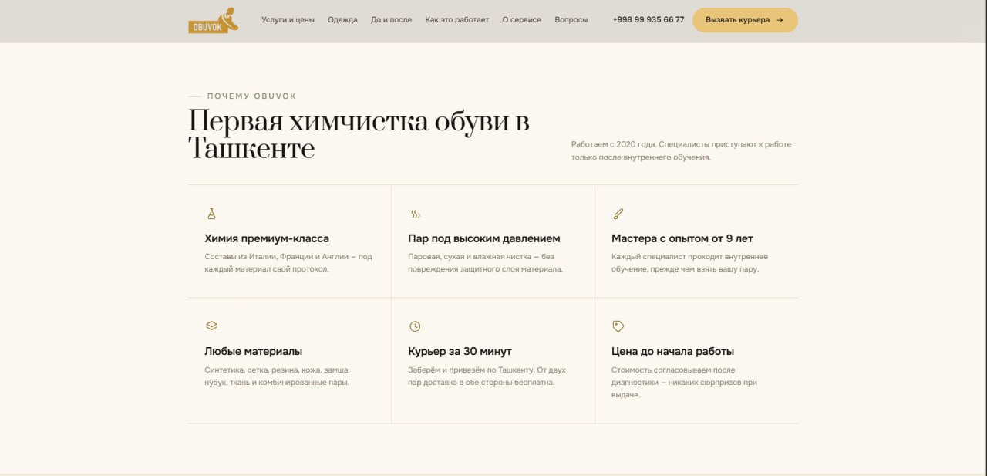Click description Составы из Италии, Франции и Англии

288,263
